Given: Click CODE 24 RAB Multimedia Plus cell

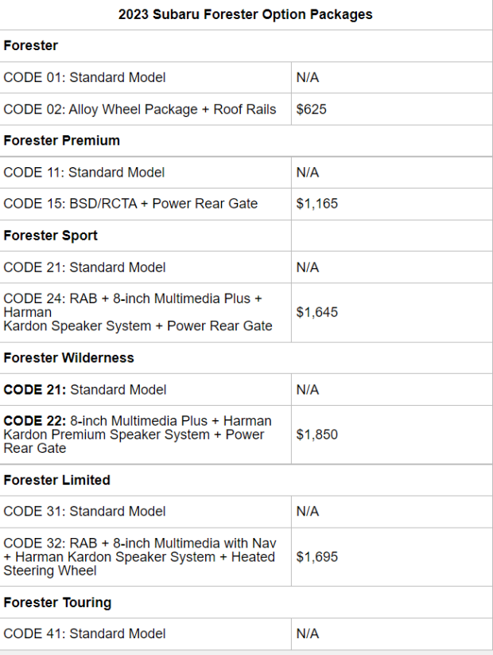Looking at the screenshot, I should point(146,313).
